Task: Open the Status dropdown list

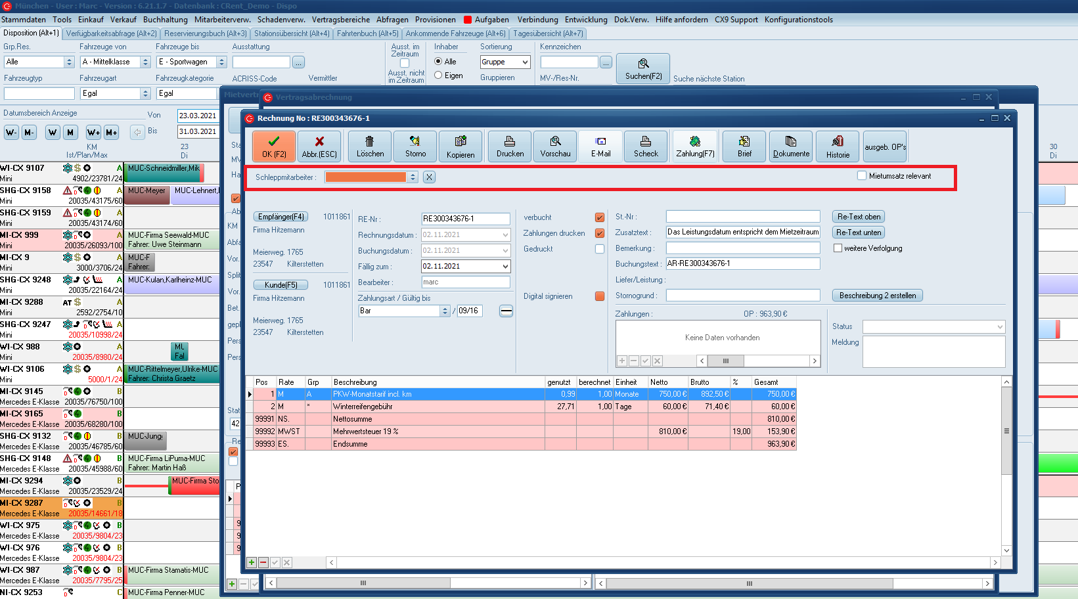Action: pyautogui.click(x=999, y=327)
